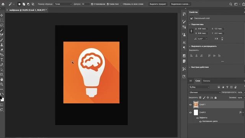Enable Образец со всех слоев checkbox

pyautogui.click(x=122, y=4)
